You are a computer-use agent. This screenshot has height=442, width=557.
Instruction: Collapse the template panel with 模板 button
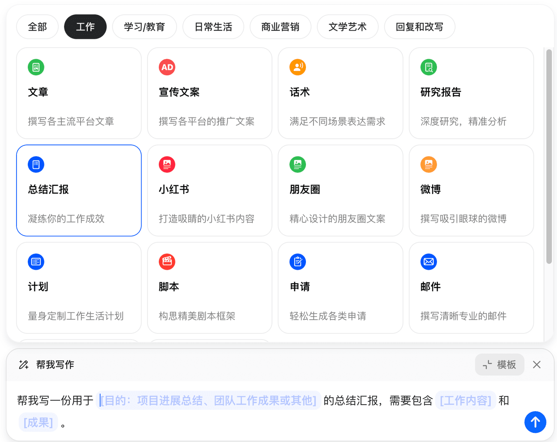(500, 365)
